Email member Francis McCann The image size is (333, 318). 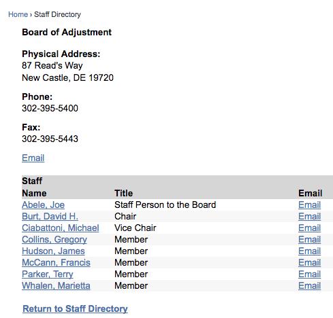(310, 262)
